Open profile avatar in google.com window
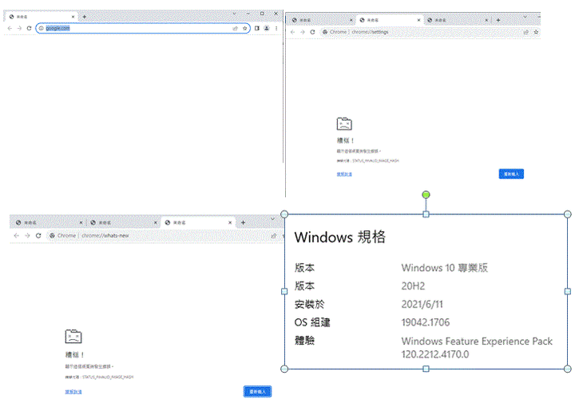Screen dimensions: 575x419 pos(267,28)
